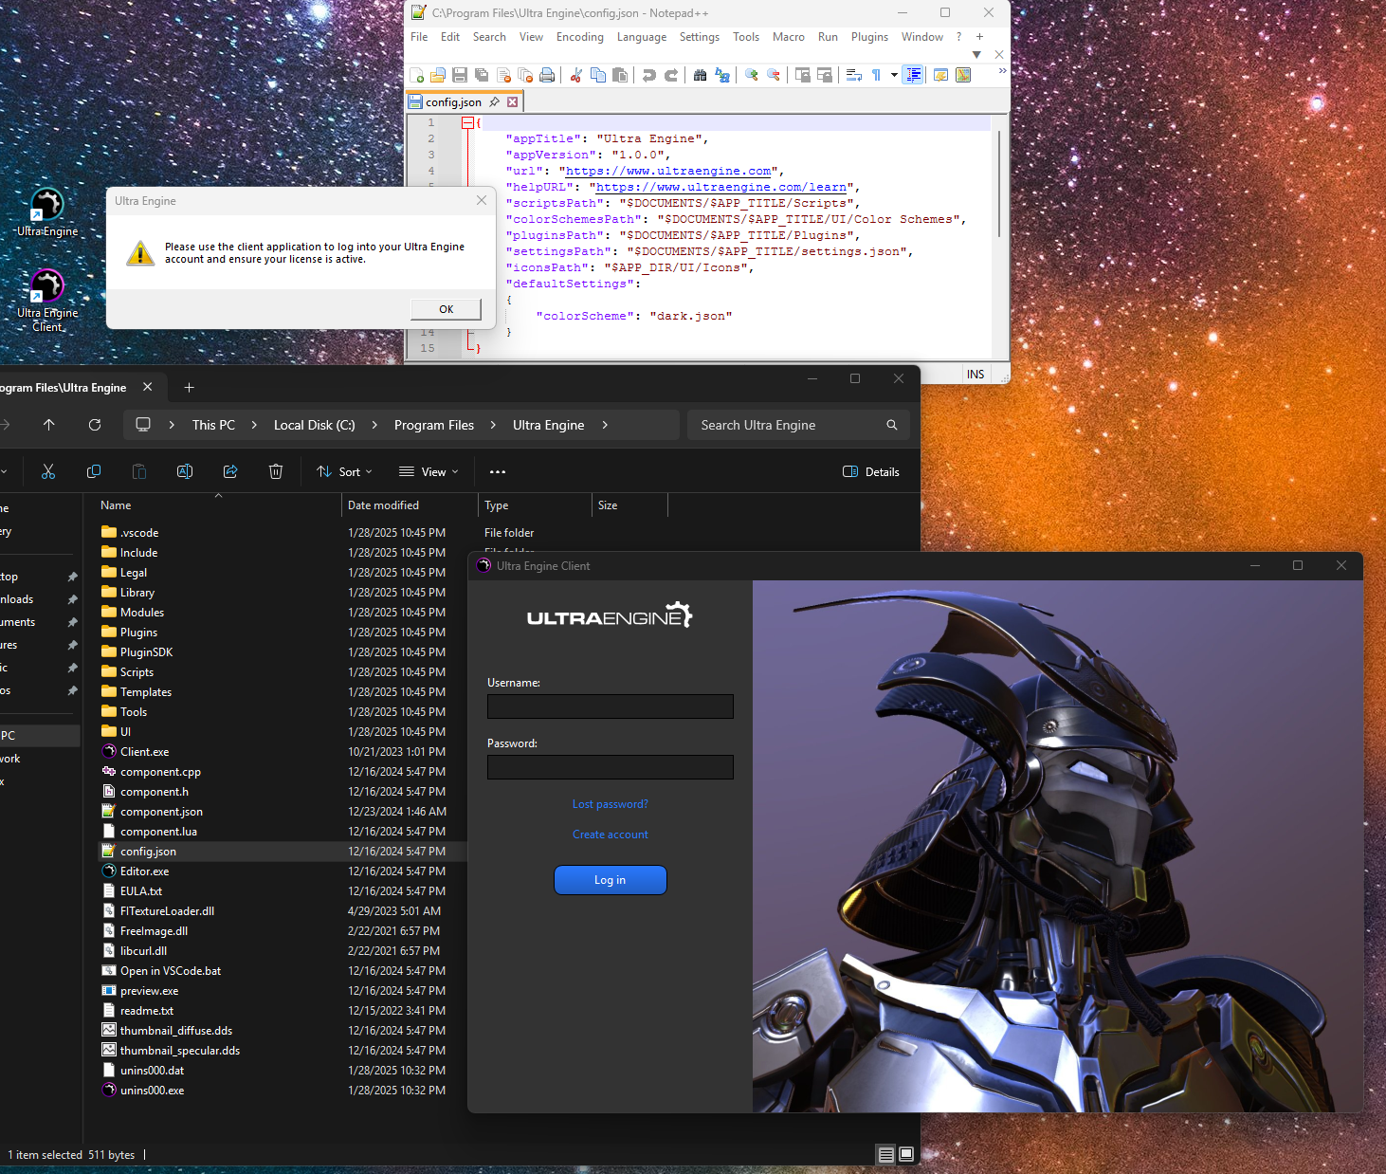Toggle Show All Characters pilcrow icon
Screen dimensions: 1386x1174
[876, 75]
